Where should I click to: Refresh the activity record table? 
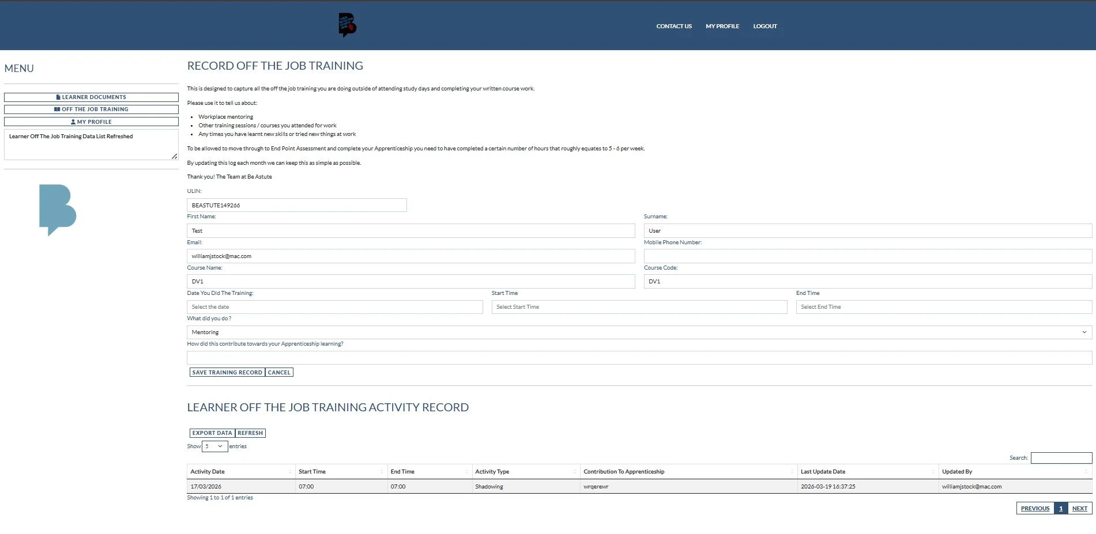(x=250, y=433)
